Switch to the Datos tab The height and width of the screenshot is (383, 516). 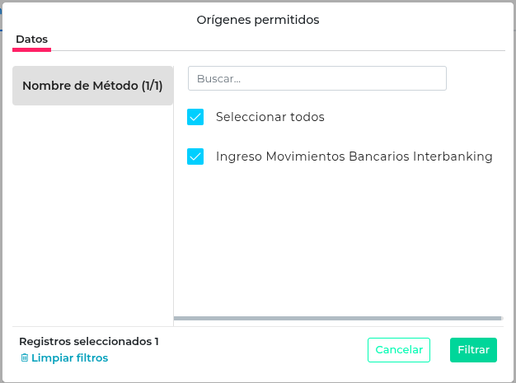[x=32, y=40]
